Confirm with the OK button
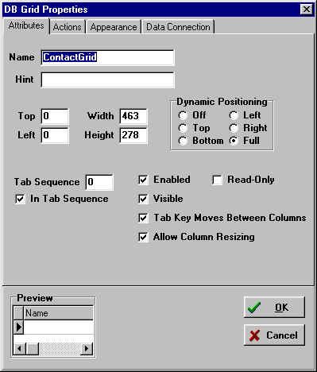The image size is (317, 372). coord(274,308)
